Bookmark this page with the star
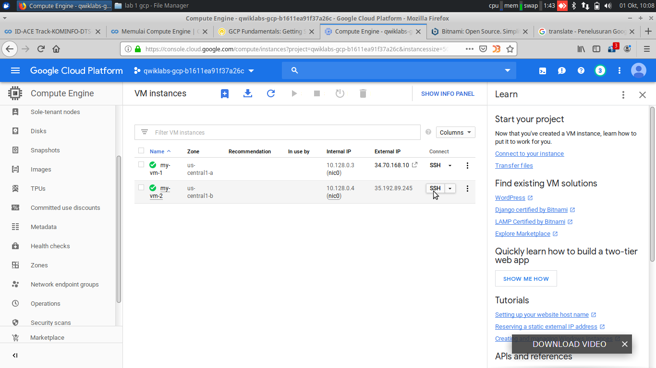656x368 pixels. 510,49
